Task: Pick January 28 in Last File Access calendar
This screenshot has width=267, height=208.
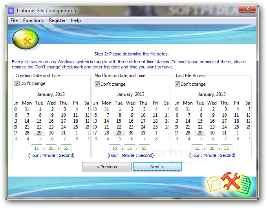Action: (x=188, y=133)
